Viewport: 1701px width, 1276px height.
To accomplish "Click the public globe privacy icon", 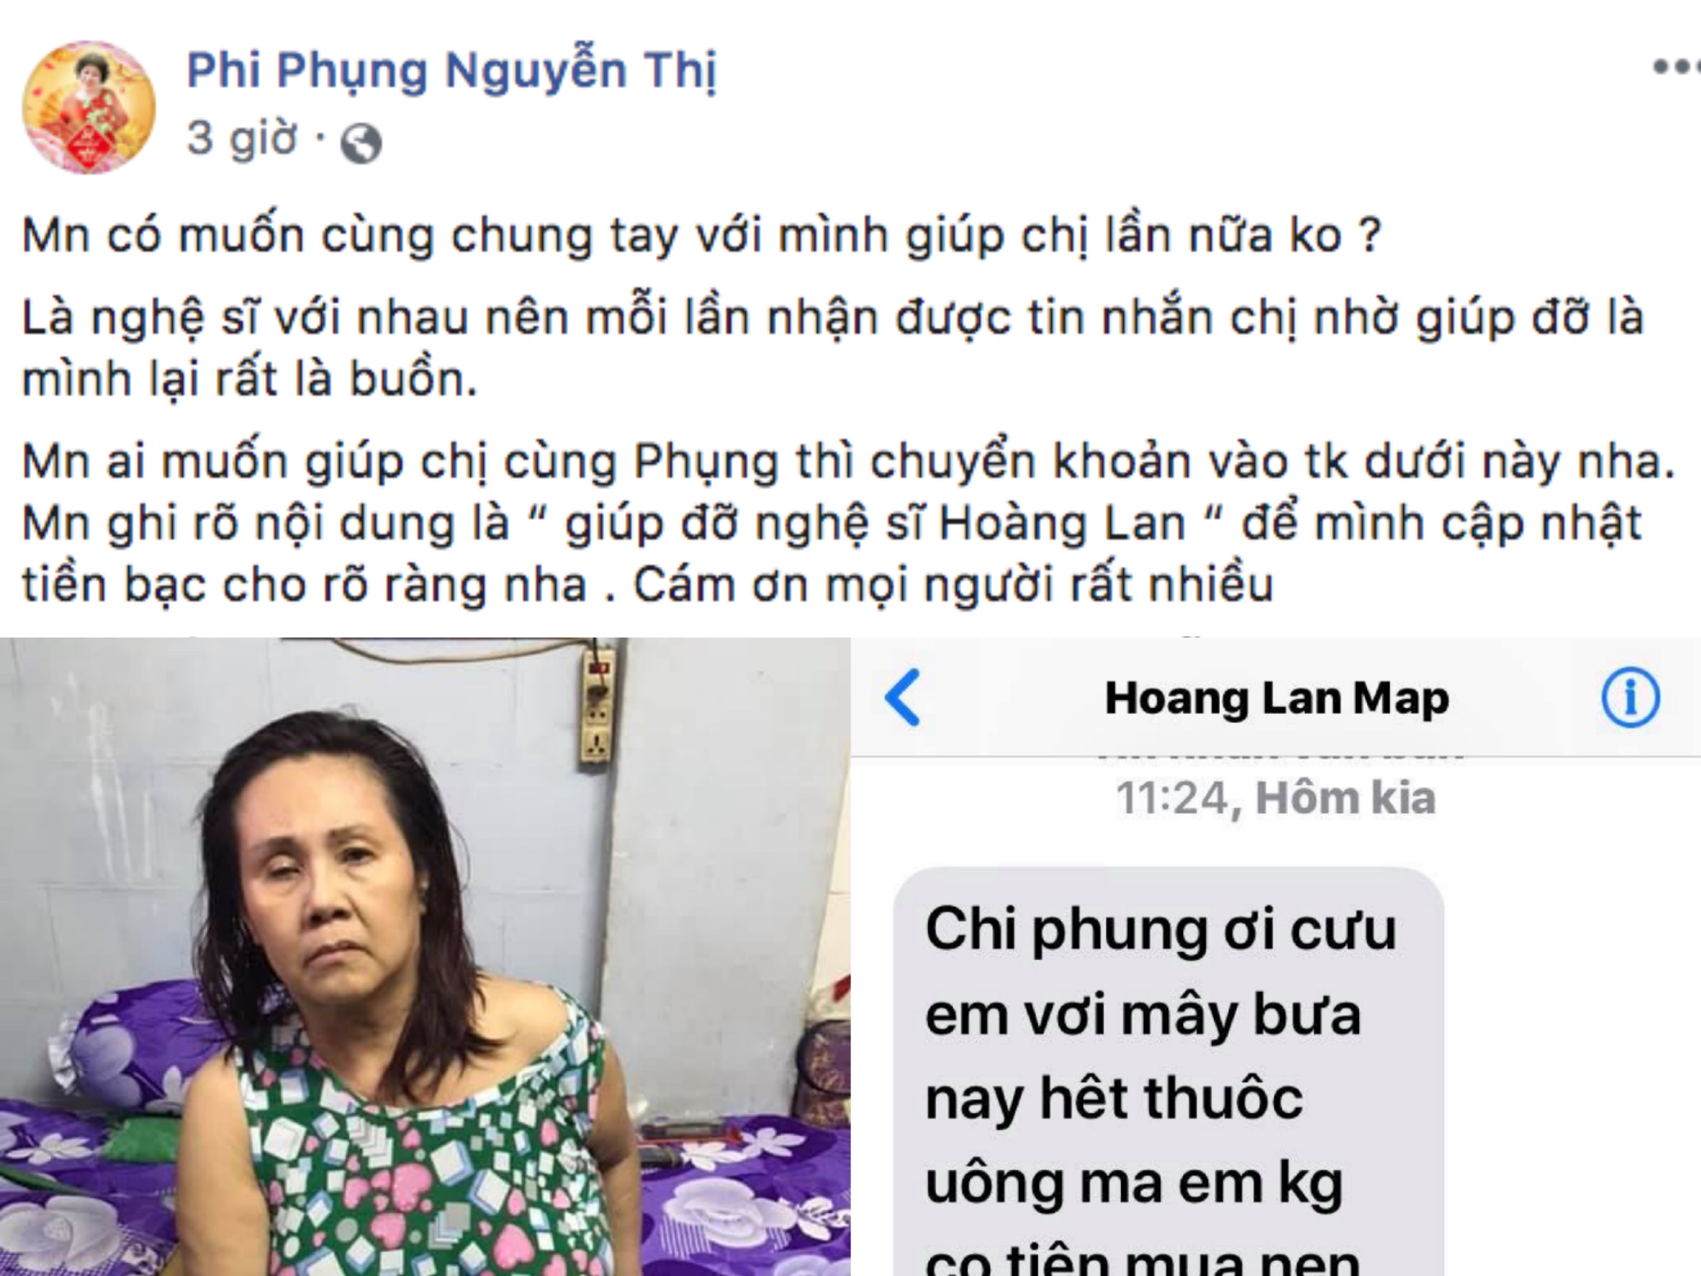I will (x=361, y=143).
